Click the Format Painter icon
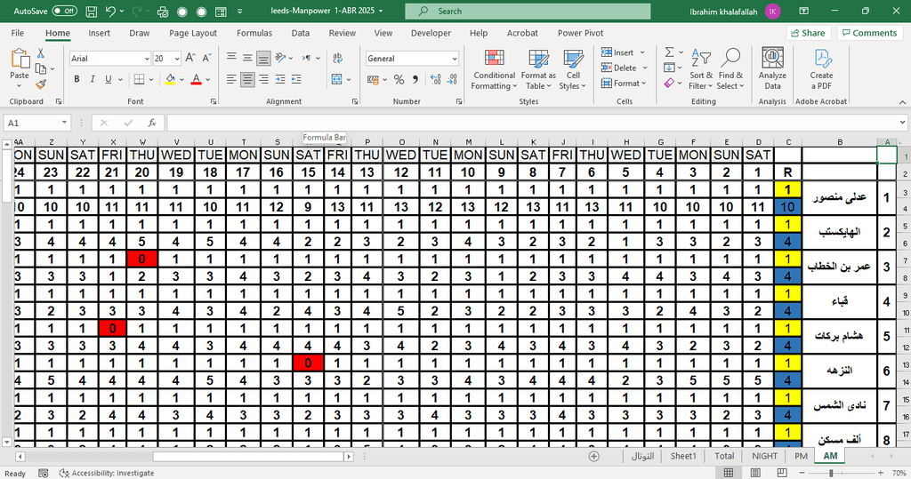This screenshot has width=911, height=479. click(41, 84)
